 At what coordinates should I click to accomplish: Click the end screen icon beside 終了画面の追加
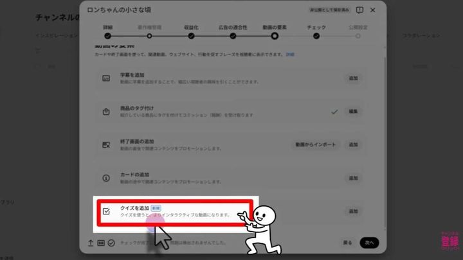click(x=106, y=144)
